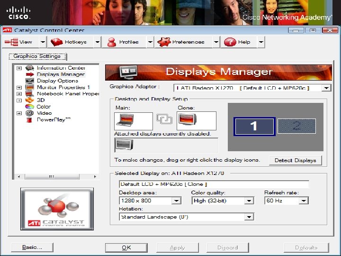Select display 2 in the layout preview
This screenshot has height=256, width=341.
[296, 126]
